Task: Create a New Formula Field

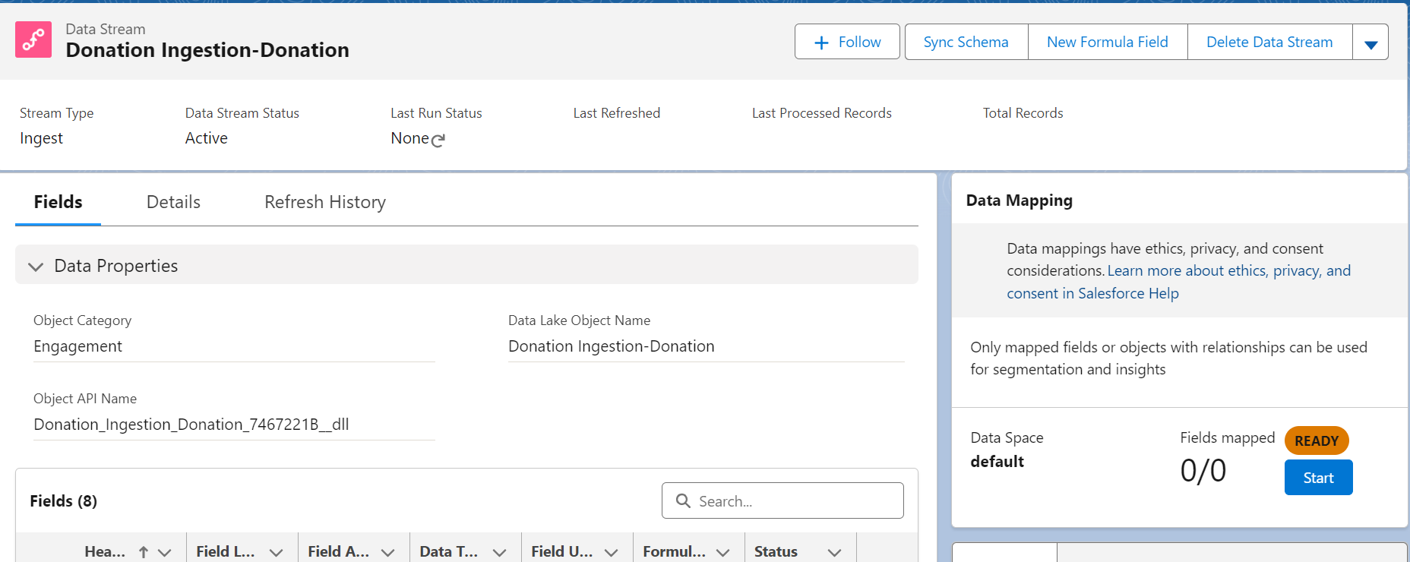Action: coord(1108,42)
